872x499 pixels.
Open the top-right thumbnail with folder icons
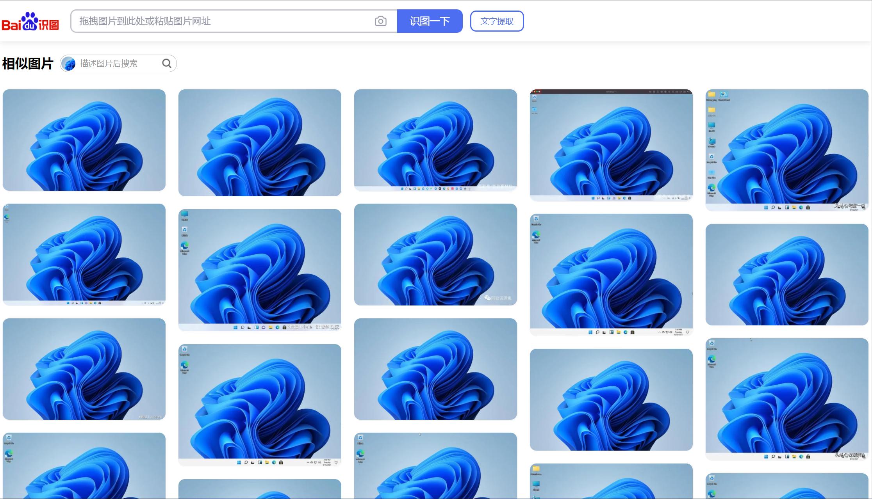[787, 150]
